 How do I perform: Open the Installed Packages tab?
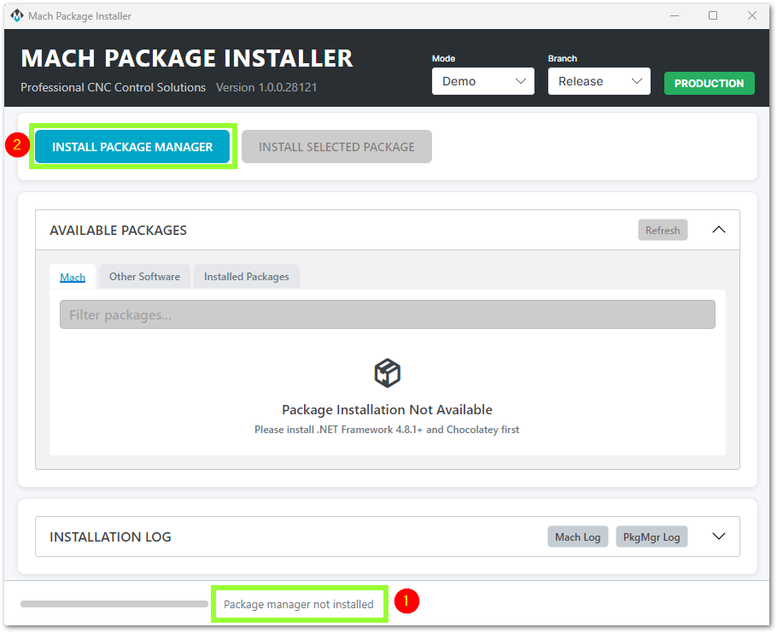(x=246, y=277)
